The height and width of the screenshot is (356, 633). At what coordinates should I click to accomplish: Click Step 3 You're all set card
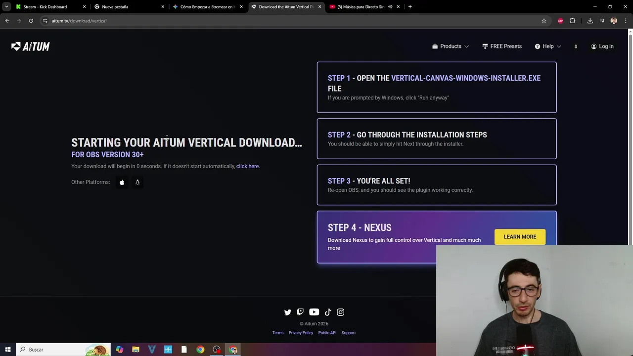click(437, 185)
